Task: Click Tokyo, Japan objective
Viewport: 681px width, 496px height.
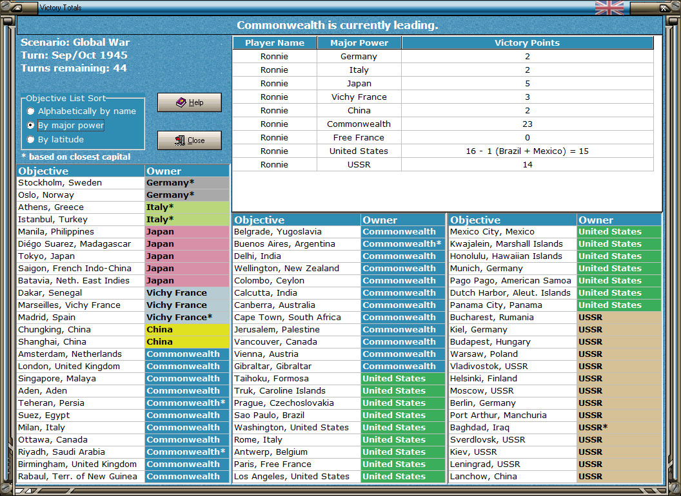Action: pyautogui.click(x=81, y=256)
